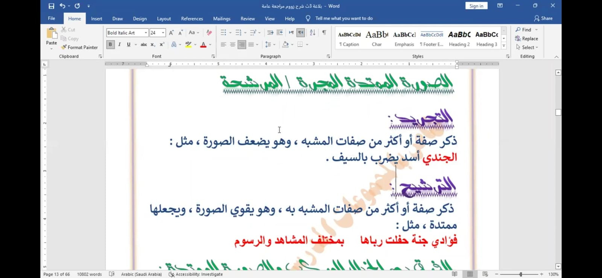Open the font size dropdown
This screenshot has height=278, width=602.
pos(163,33)
